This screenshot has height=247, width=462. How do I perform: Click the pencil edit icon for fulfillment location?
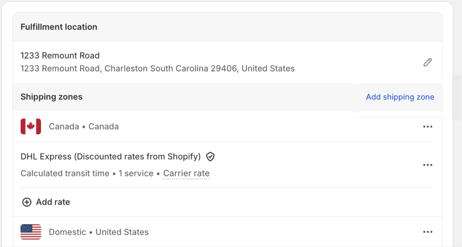(x=427, y=62)
